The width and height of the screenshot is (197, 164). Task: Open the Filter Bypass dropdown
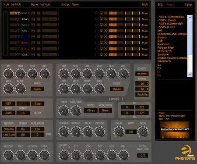[117, 89]
